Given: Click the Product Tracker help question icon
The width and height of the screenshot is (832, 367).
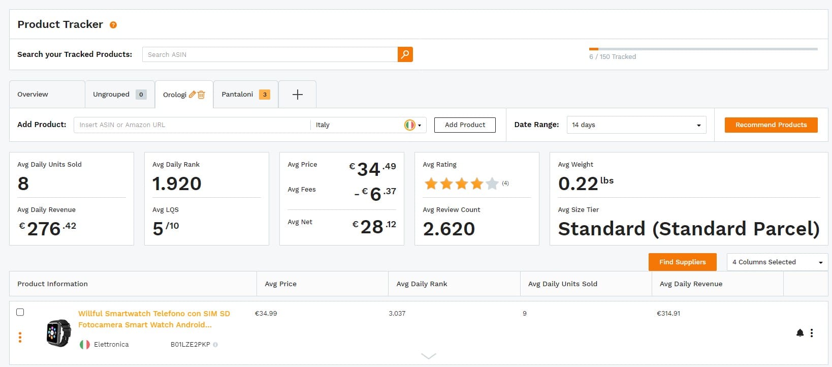Looking at the screenshot, I should pos(113,25).
